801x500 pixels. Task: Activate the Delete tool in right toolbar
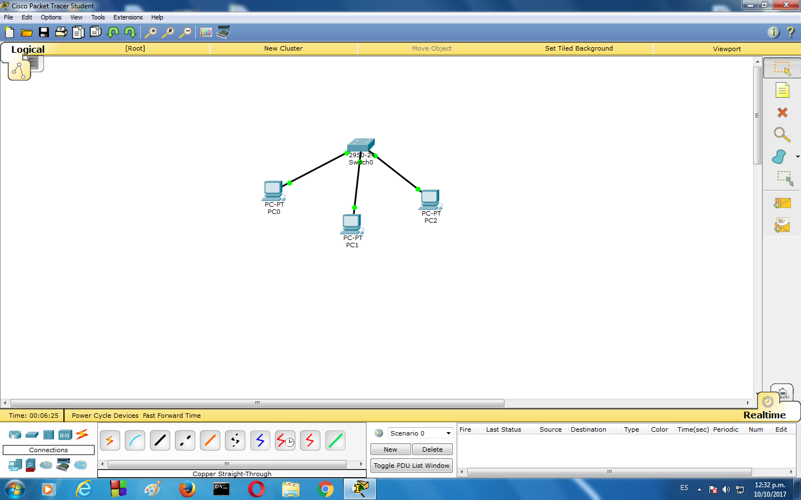point(782,112)
